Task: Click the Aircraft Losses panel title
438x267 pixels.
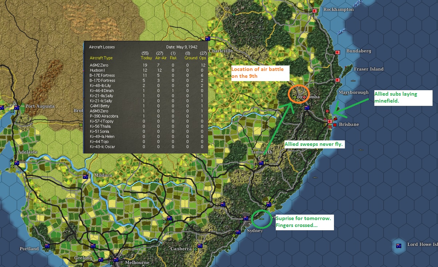Action: click(x=102, y=47)
